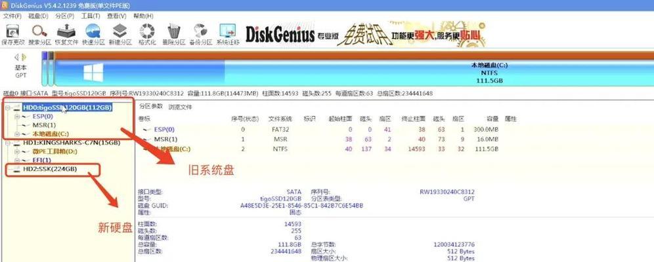Select ESP(0) in the disk tree

(x=43, y=117)
